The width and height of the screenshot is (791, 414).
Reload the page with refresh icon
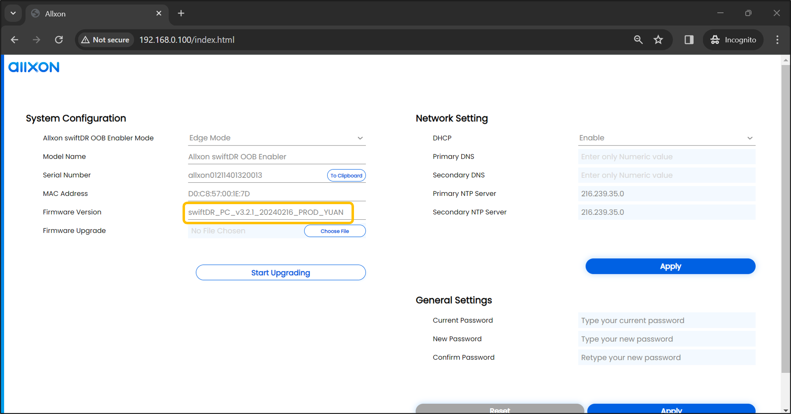pos(59,40)
